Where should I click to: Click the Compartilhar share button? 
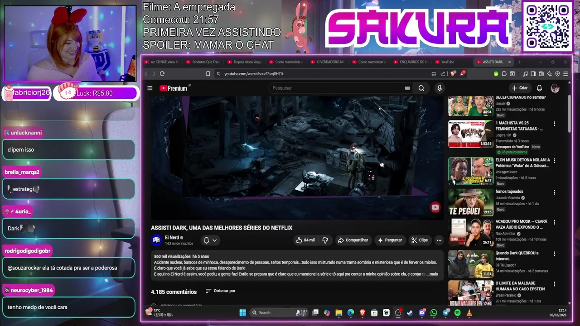click(x=353, y=240)
